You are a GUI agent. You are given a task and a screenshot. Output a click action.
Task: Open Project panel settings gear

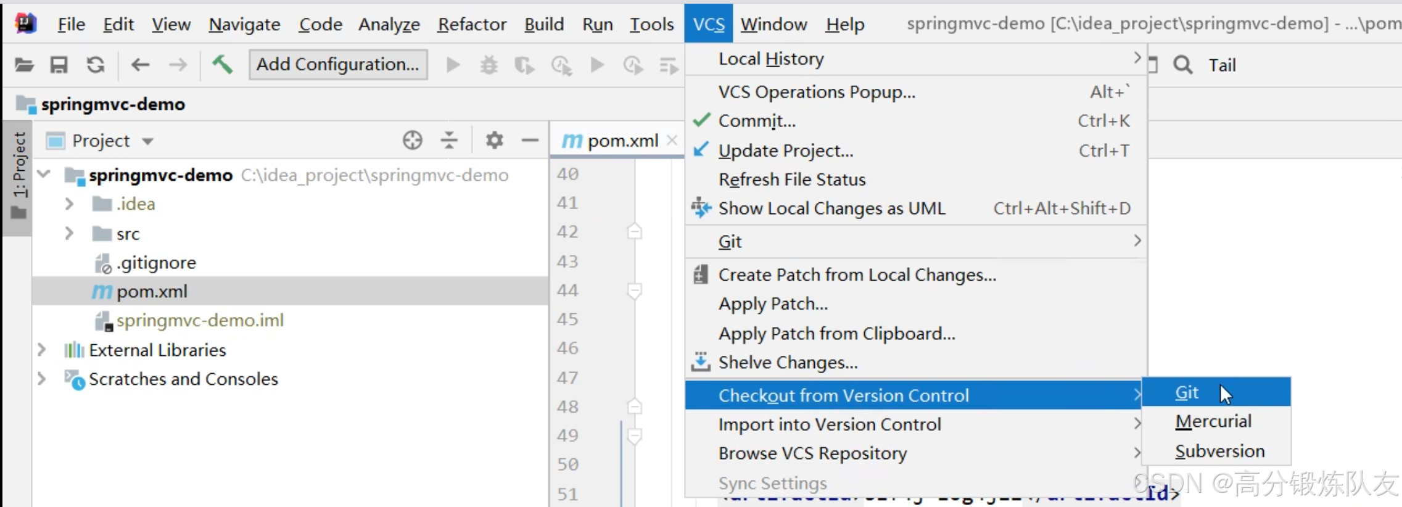coord(494,141)
